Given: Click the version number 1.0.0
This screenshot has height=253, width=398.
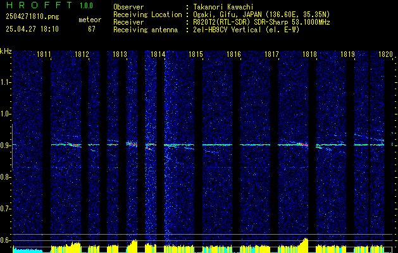Looking at the screenshot, I should click(x=86, y=6).
